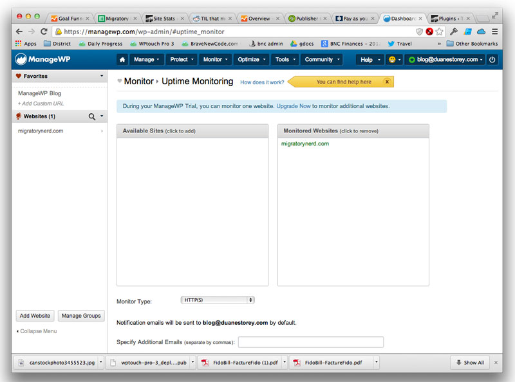Open the Help dropdown menu
515x382 pixels.
click(368, 59)
